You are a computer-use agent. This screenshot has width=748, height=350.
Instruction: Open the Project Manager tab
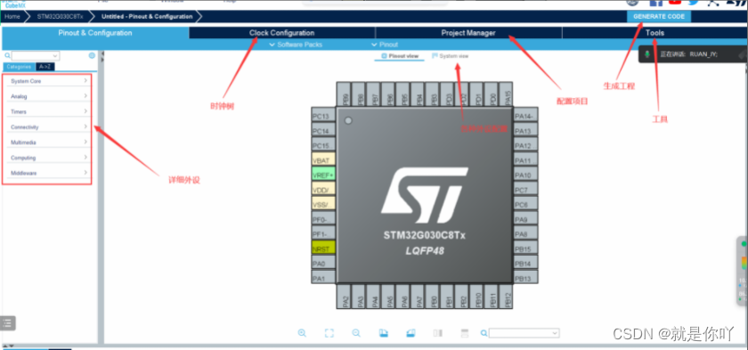[x=468, y=33]
